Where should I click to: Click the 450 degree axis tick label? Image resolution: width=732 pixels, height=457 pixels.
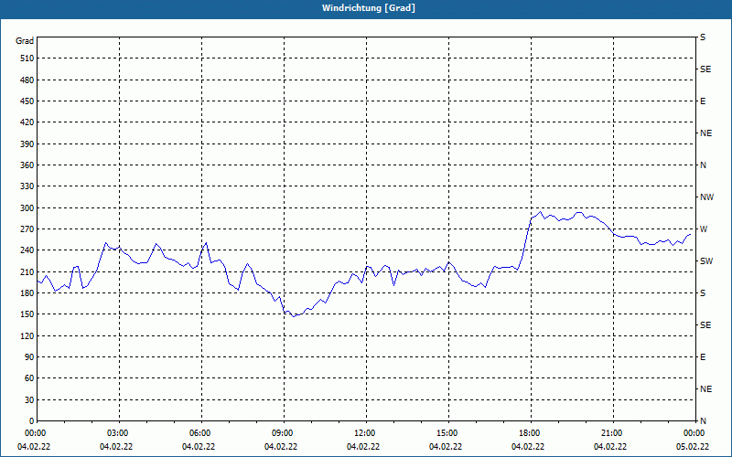click(27, 101)
